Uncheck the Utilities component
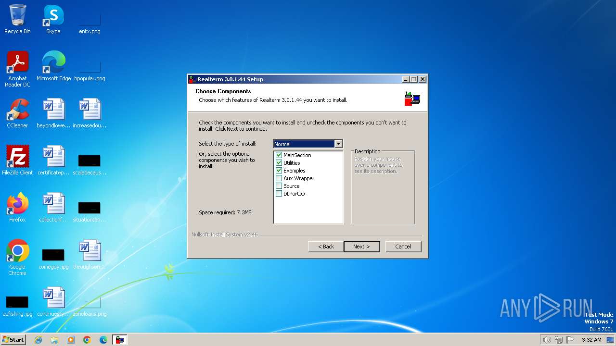 [279, 163]
